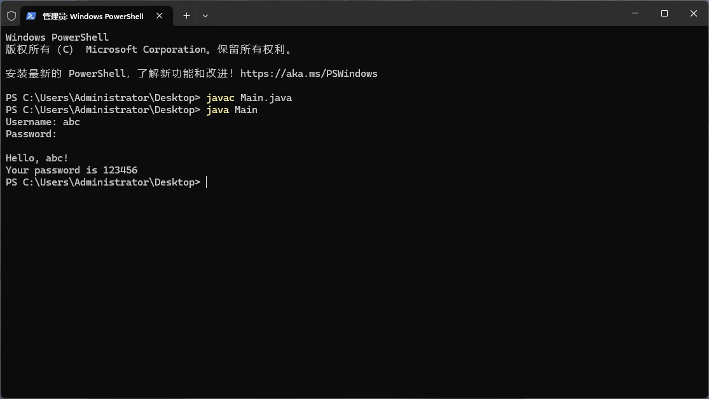Maximize the terminal window
The height and width of the screenshot is (399, 709).
point(664,13)
